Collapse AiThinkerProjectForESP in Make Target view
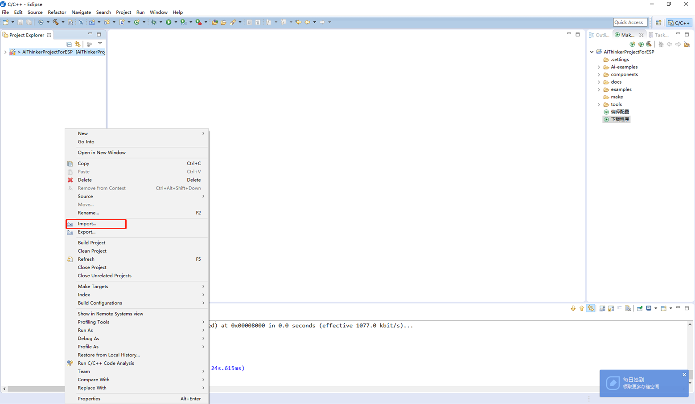The width and height of the screenshot is (695, 404). pyautogui.click(x=592, y=52)
